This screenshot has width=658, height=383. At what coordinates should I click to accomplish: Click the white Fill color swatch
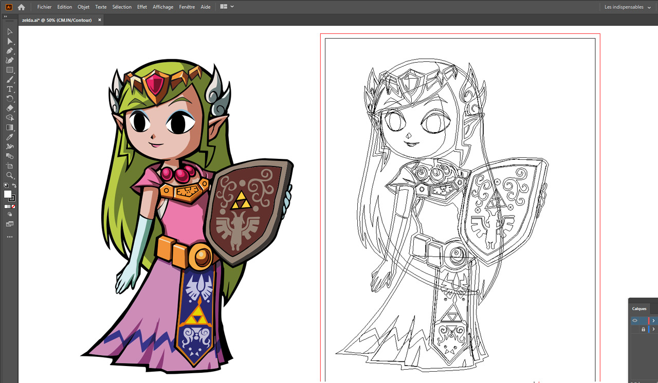tap(8, 194)
